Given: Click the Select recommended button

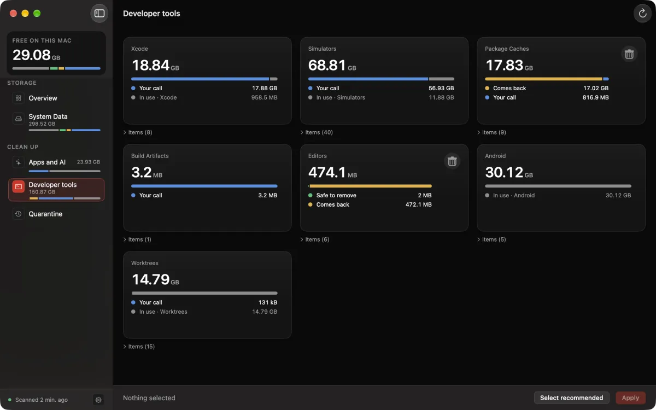Looking at the screenshot, I should [x=571, y=398].
